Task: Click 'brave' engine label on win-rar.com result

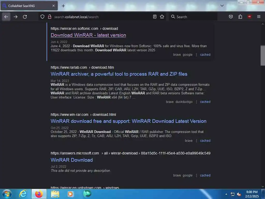Action: click(x=189, y=141)
